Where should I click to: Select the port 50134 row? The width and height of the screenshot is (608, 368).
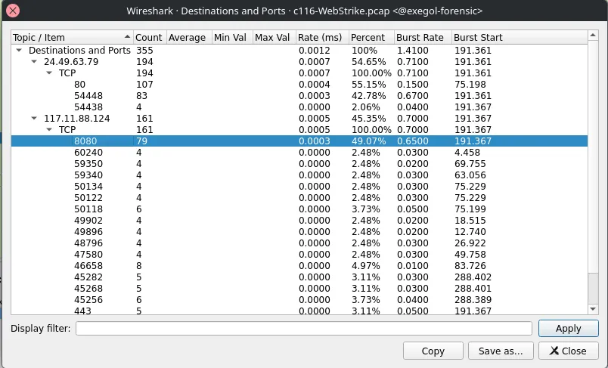[299, 187]
